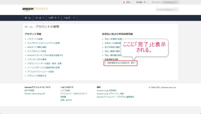The image size is (201, 114).
Task: Open お問い合わせ footer link
Action: click(x=66, y=100)
